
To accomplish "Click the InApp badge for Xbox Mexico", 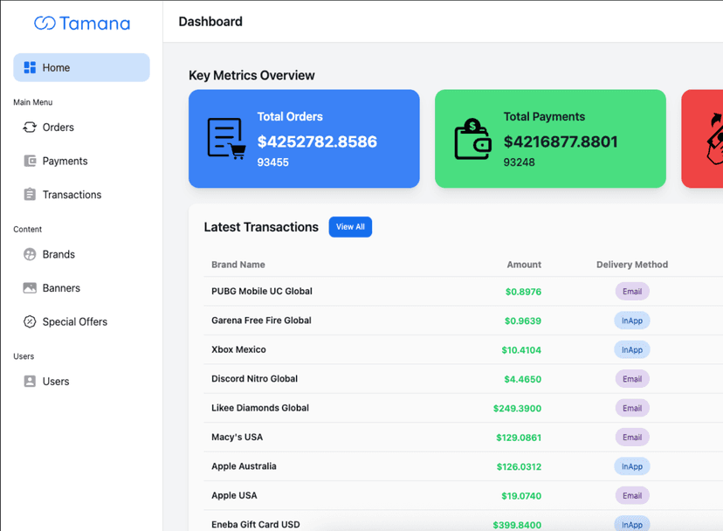I will pos(632,350).
